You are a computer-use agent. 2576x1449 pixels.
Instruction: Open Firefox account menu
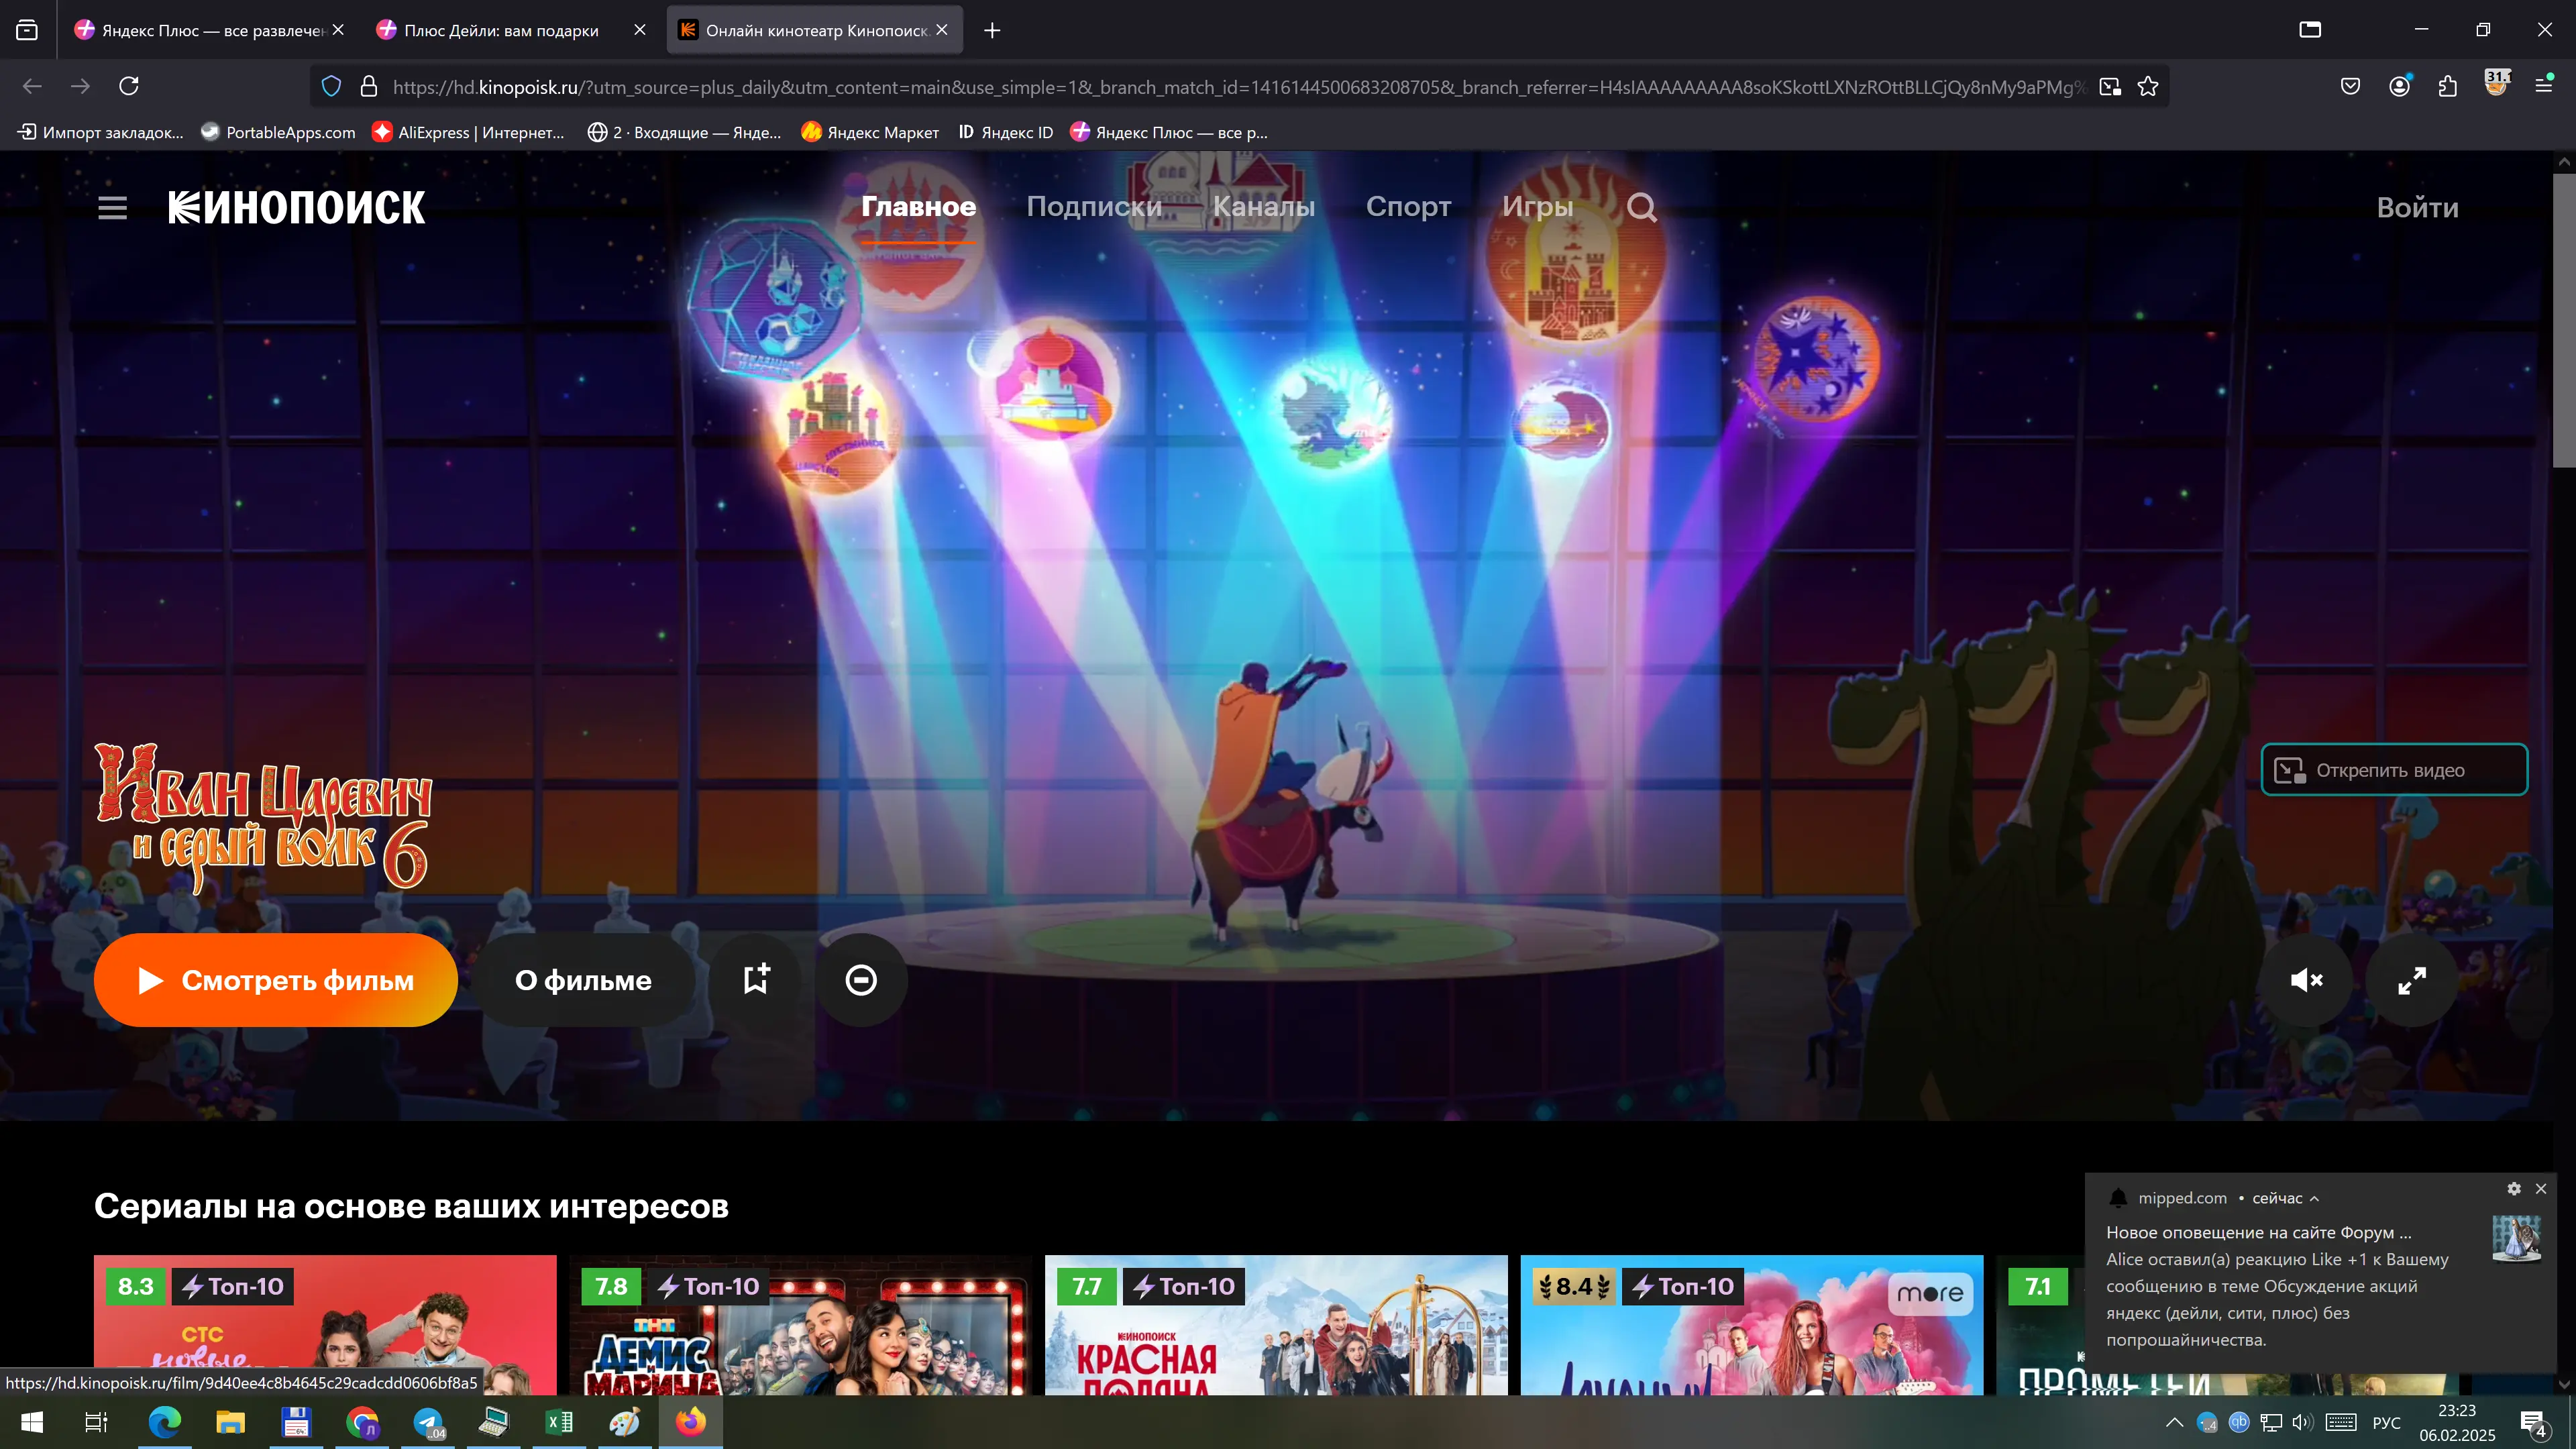click(2400, 87)
